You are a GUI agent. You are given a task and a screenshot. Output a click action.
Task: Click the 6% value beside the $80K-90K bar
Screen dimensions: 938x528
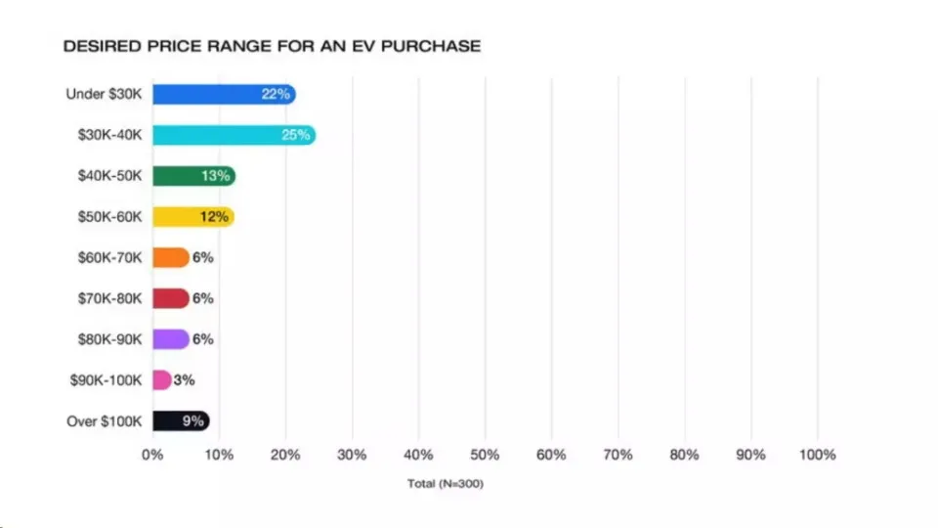coord(202,339)
